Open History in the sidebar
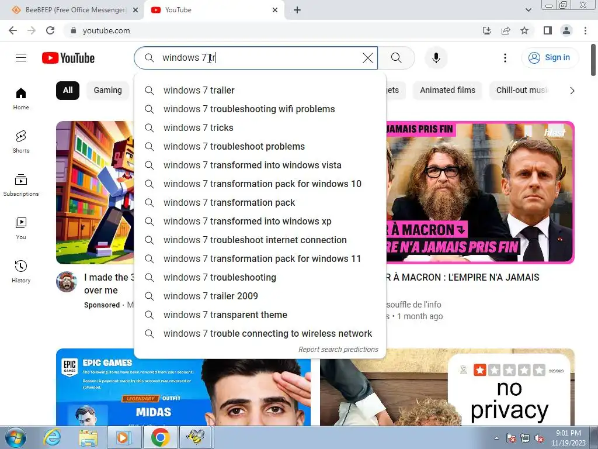598x449 pixels. point(21,271)
